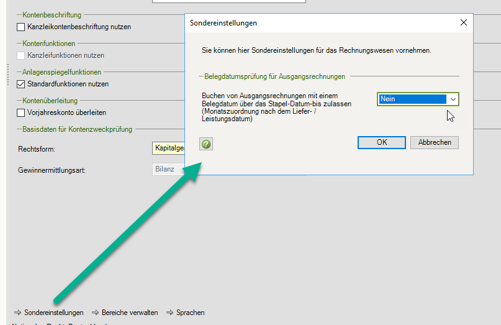Open the Nein dropdown for Belegdatumsprüfung

[x=453, y=99]
